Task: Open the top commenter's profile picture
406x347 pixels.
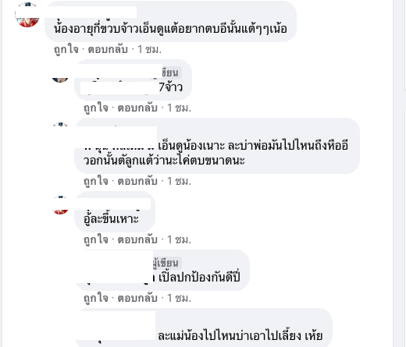Action: (x=27, y=15)
